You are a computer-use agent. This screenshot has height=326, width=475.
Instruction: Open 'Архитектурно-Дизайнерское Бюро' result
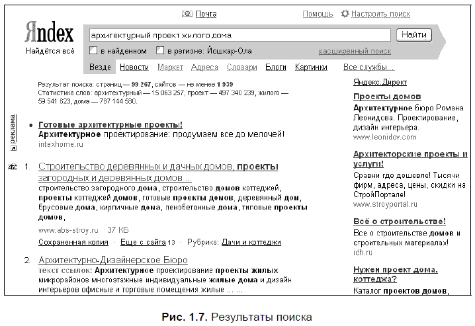point(113,260)
